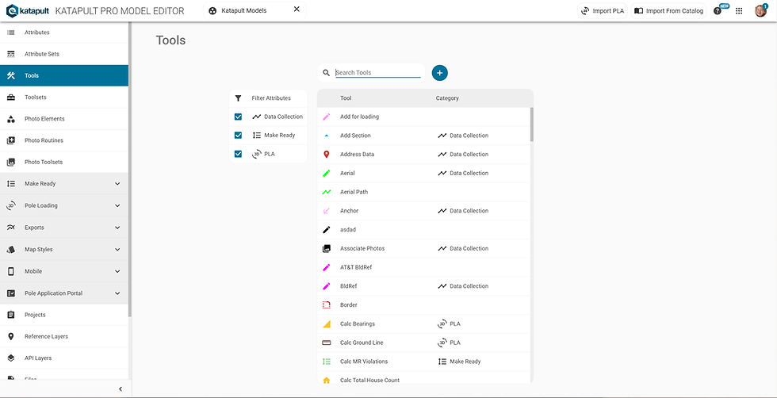The height and width of the screenshot is (398, 777).
Task: Click the pink arrow icon for Anchor
Action: (326, 211)
